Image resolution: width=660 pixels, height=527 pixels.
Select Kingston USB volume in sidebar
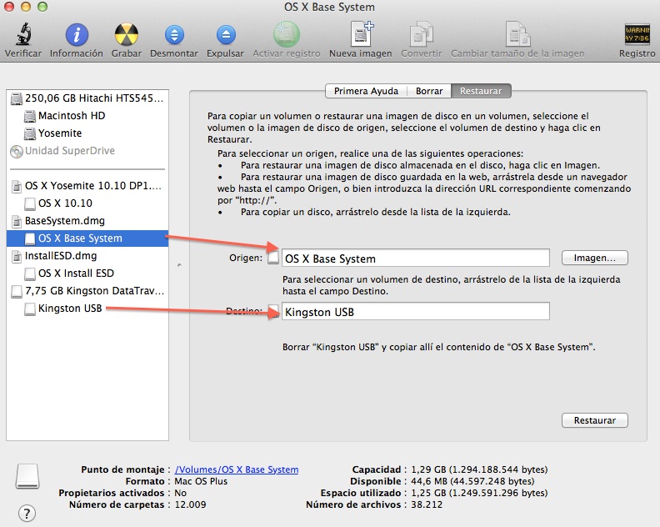87,309
